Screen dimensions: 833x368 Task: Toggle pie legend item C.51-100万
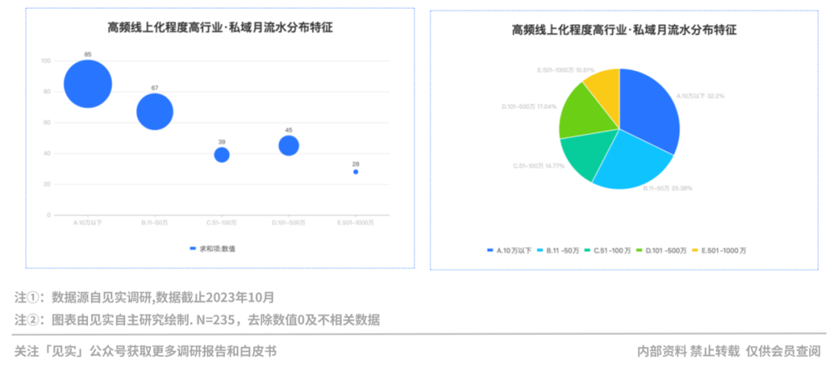(x=608, y=250)
